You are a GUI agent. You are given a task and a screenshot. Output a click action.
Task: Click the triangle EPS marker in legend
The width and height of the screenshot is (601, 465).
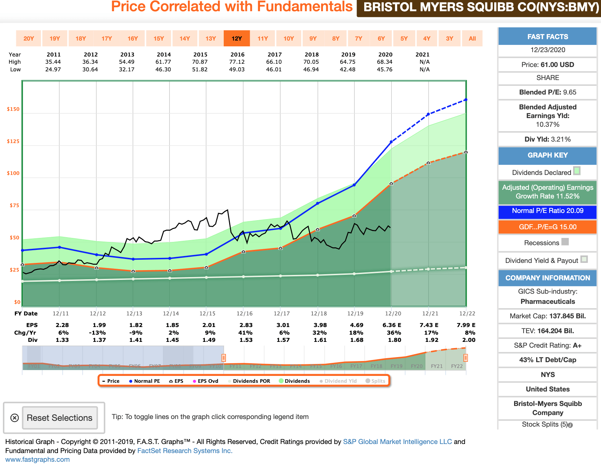pos(170,381)
